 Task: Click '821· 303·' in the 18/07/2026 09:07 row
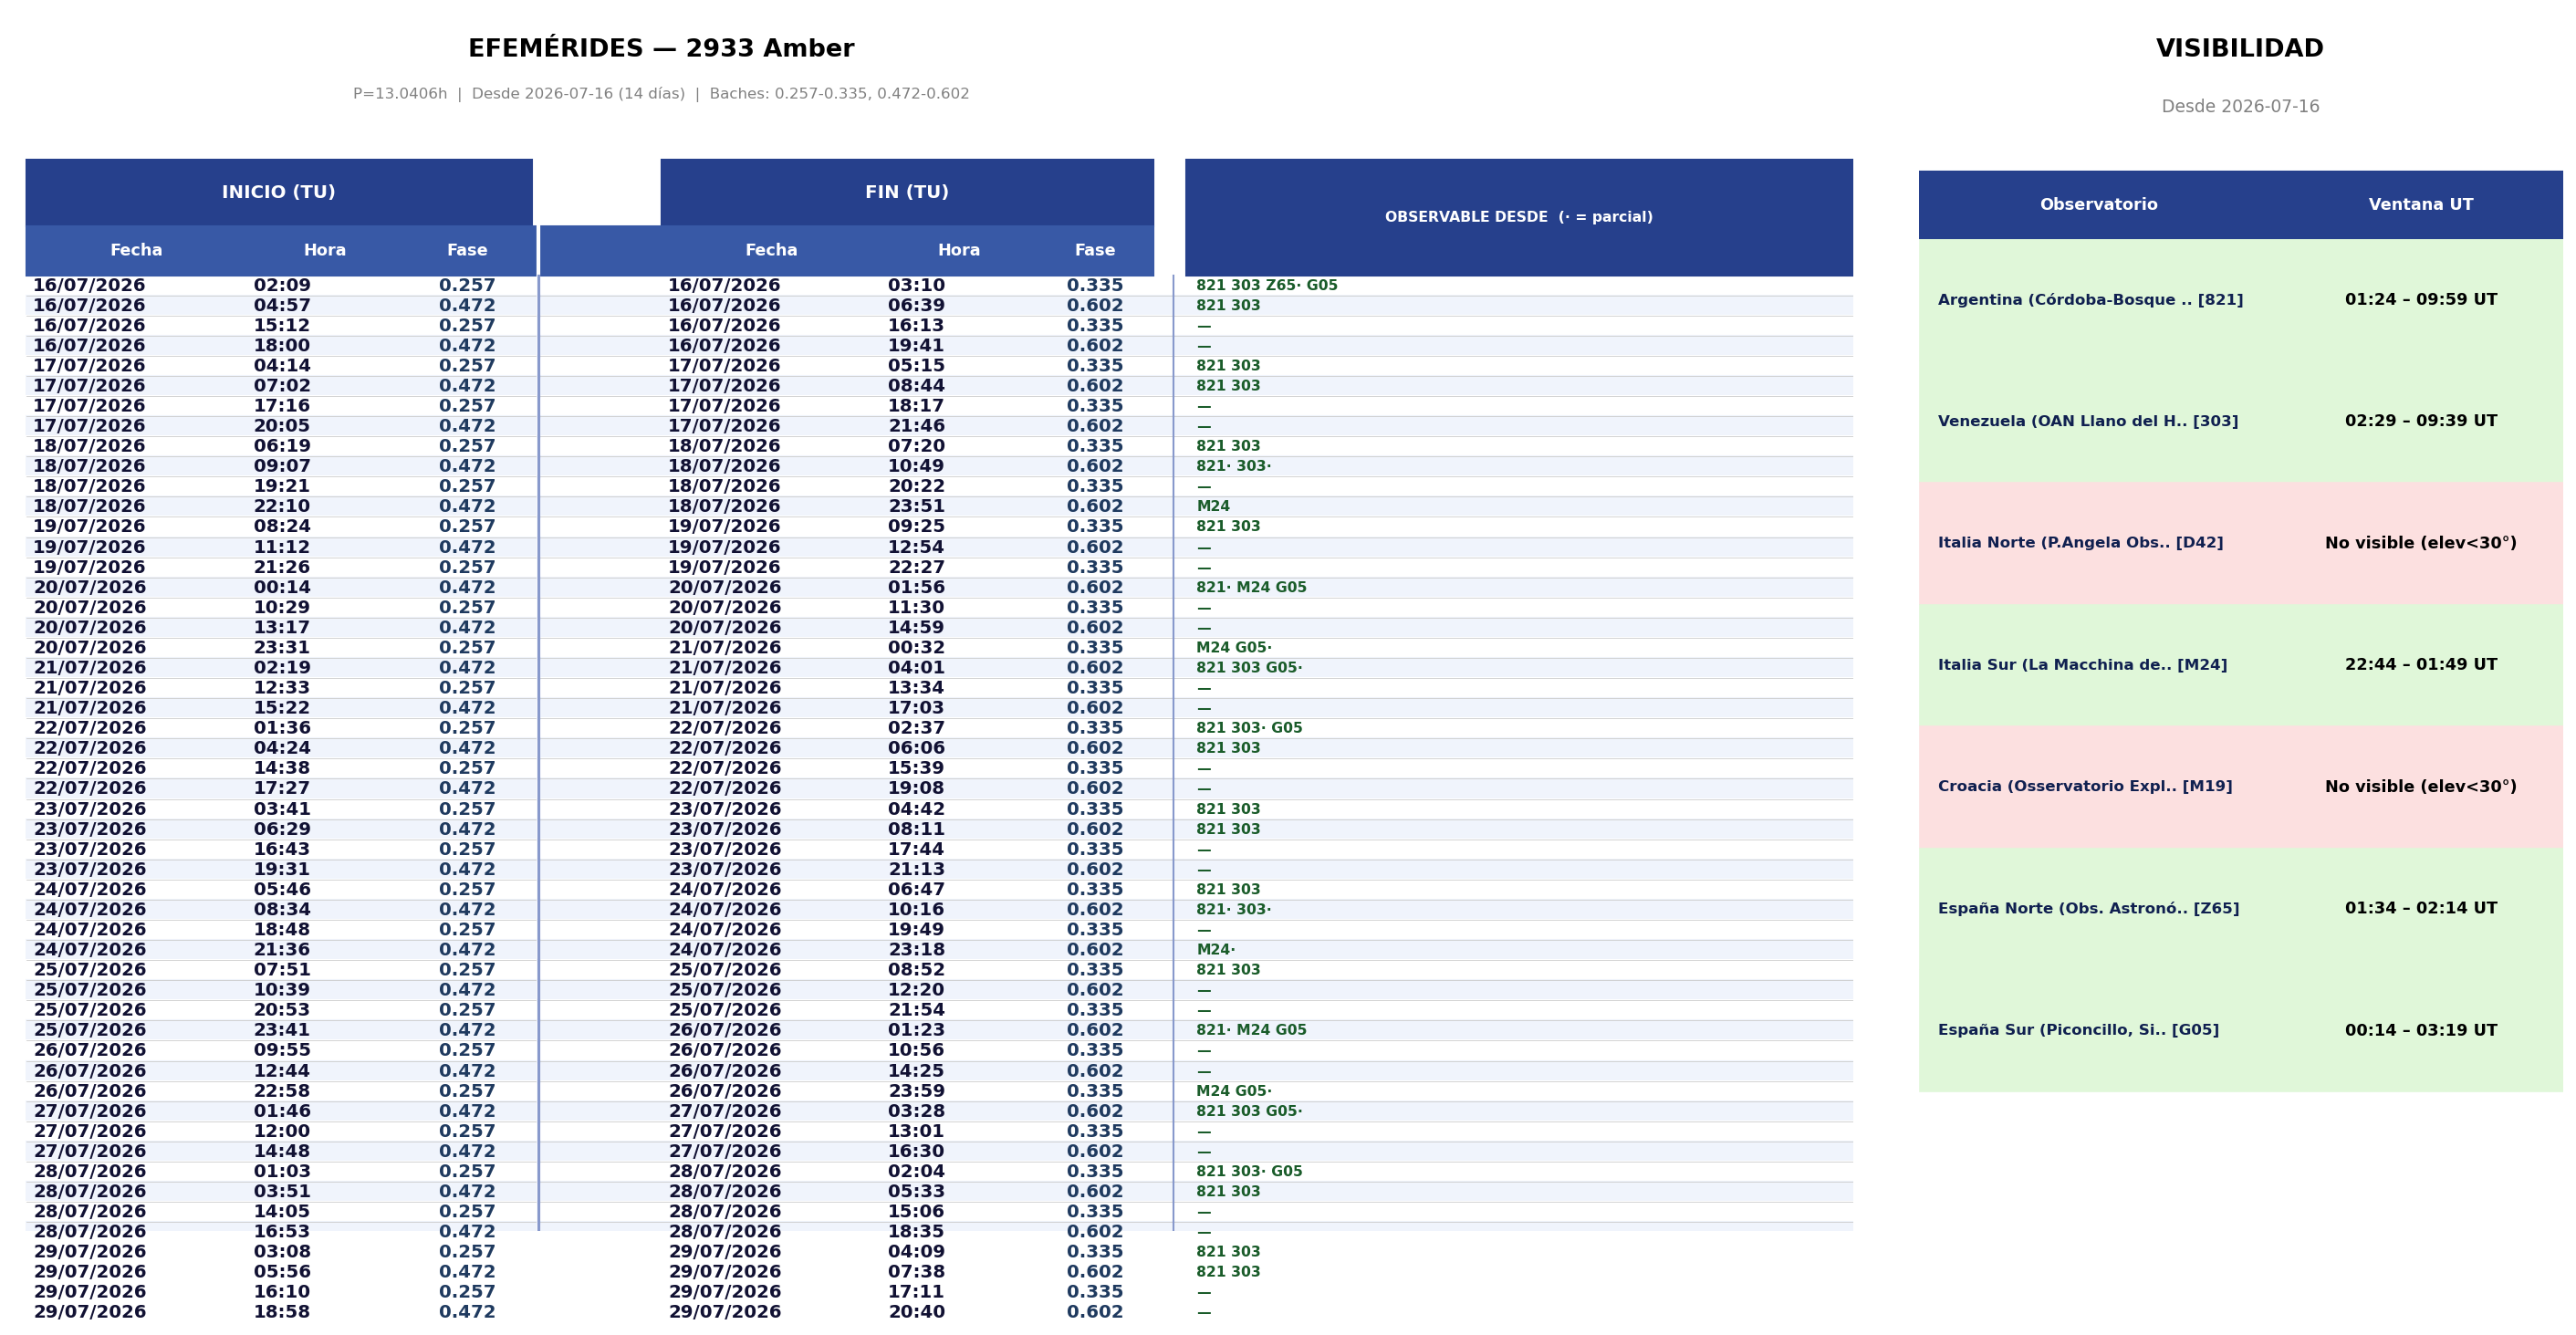point(1234,467)
